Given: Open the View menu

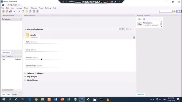Looking at the screenshot, I should coord(13,8).
